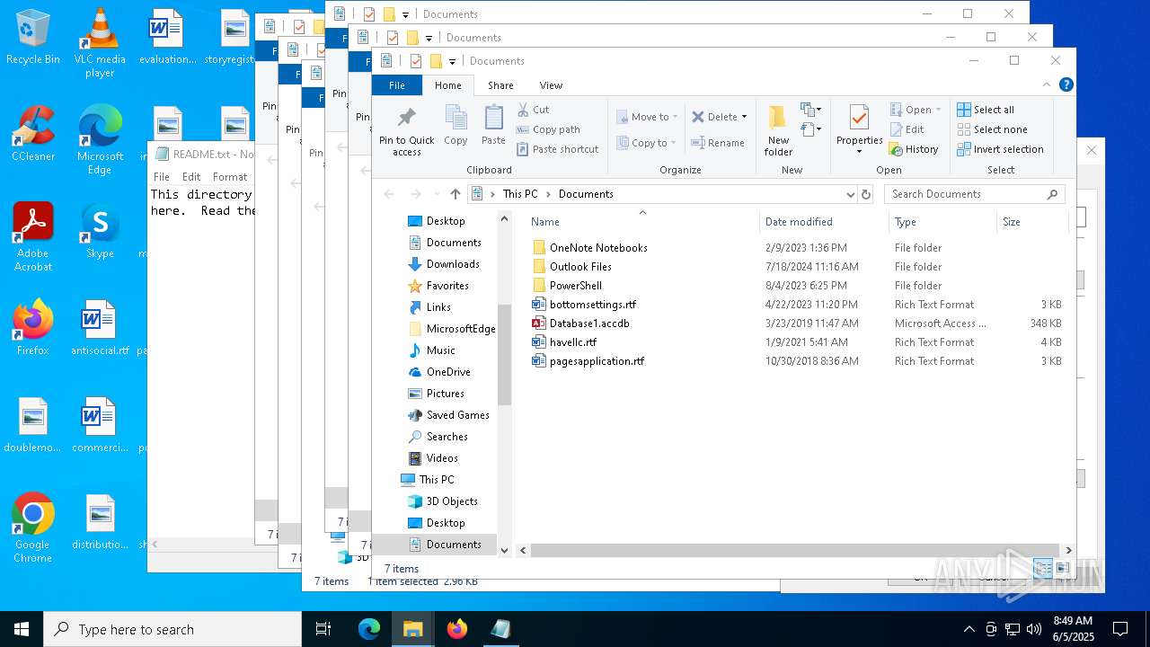This screenshot has width=1150, height=647.
Task: Click the Task View taskbar button
Action: [323, 629]
